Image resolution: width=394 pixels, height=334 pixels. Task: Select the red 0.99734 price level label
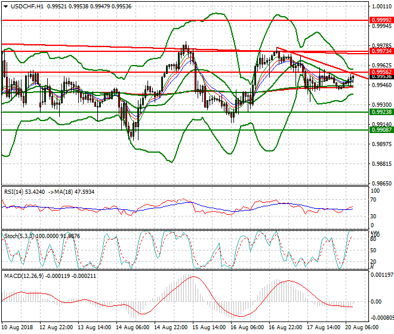[381, 51]
